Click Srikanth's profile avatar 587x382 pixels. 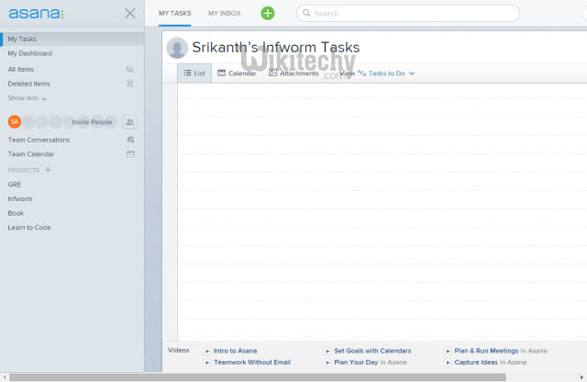coord(177,48)
